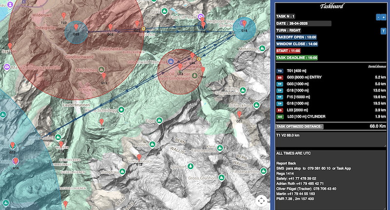Screen dimensions: 390x210
Task: Select the G07 waypoint pin
Action: pos(239,115)
